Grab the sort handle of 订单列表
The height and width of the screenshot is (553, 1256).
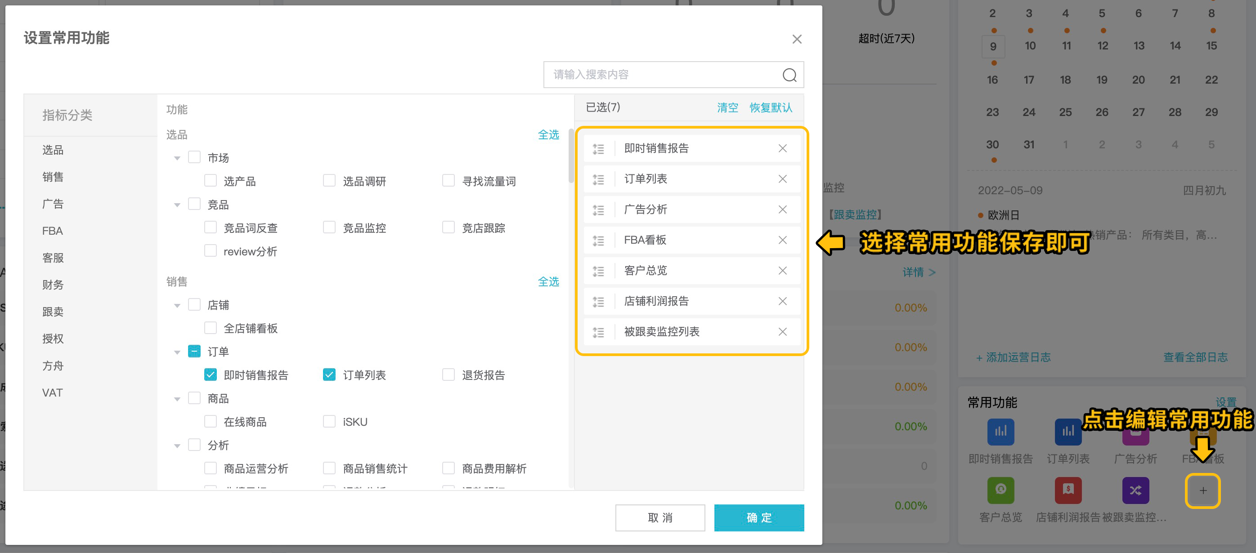click(x=598, y=179)
